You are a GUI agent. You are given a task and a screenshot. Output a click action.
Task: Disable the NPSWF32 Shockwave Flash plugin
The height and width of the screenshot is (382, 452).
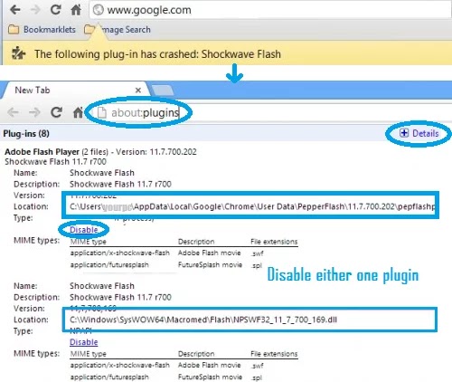[84, 342]
